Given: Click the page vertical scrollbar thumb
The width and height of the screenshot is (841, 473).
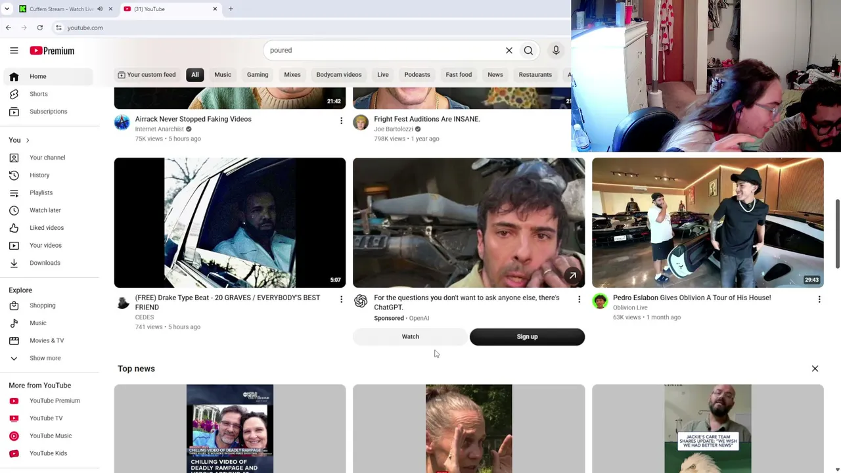Looking at the screenshot, I should pos(837,233).
